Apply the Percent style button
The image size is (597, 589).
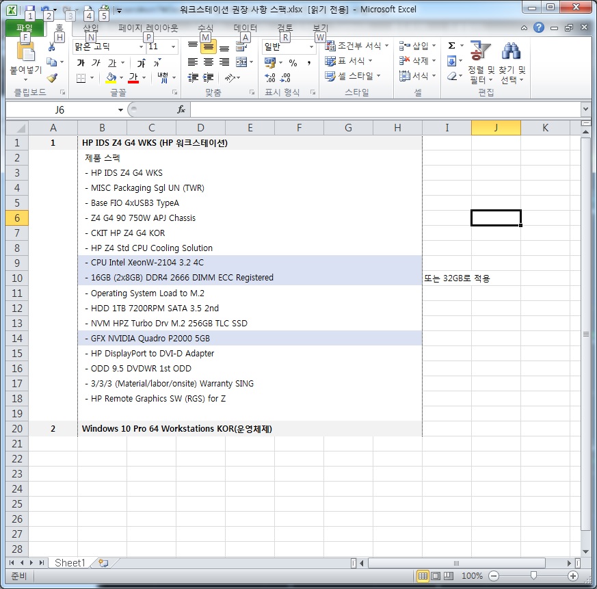(293, 62)
